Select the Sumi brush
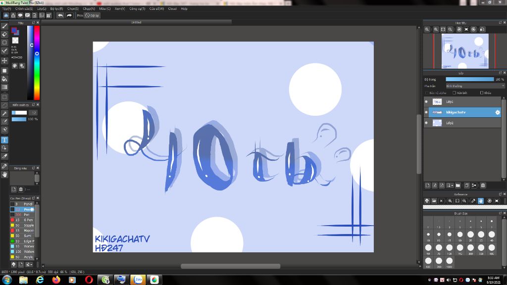Image resolution: width=507 pixels, height=285 pixels. coord(23,236)
